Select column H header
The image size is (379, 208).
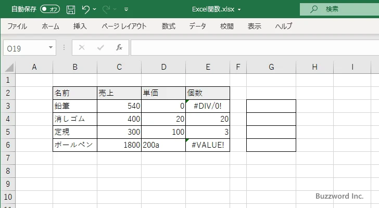(314, 67)
